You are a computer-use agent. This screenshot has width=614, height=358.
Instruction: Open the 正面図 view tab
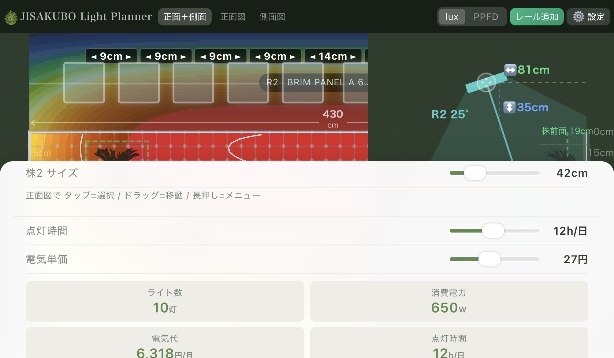pos(233,17)
